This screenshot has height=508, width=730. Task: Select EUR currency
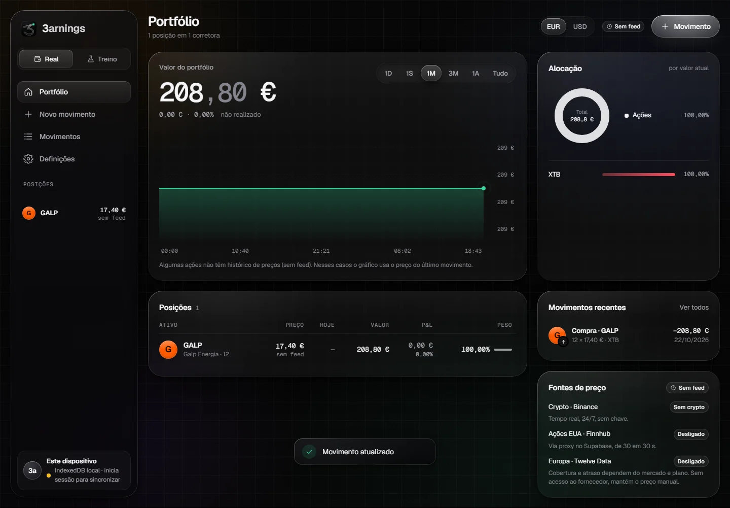(554, 26)
